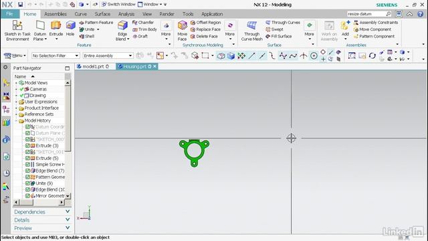Toggle checkbox for Simple Screw Hole feature

tap(27, 165)
